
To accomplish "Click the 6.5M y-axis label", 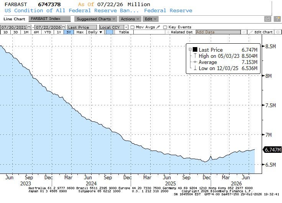I will [271, 165].
